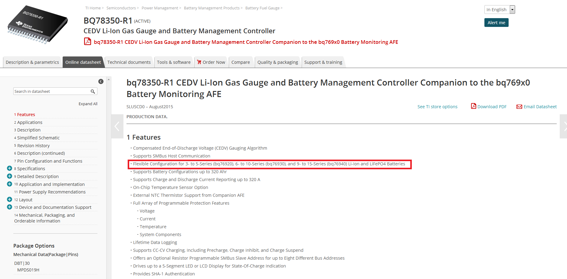Image resolution: width=567 pixels, height=279 pixels.
Task: Select 6 Description (continued) entry
Action: [39, 153]
